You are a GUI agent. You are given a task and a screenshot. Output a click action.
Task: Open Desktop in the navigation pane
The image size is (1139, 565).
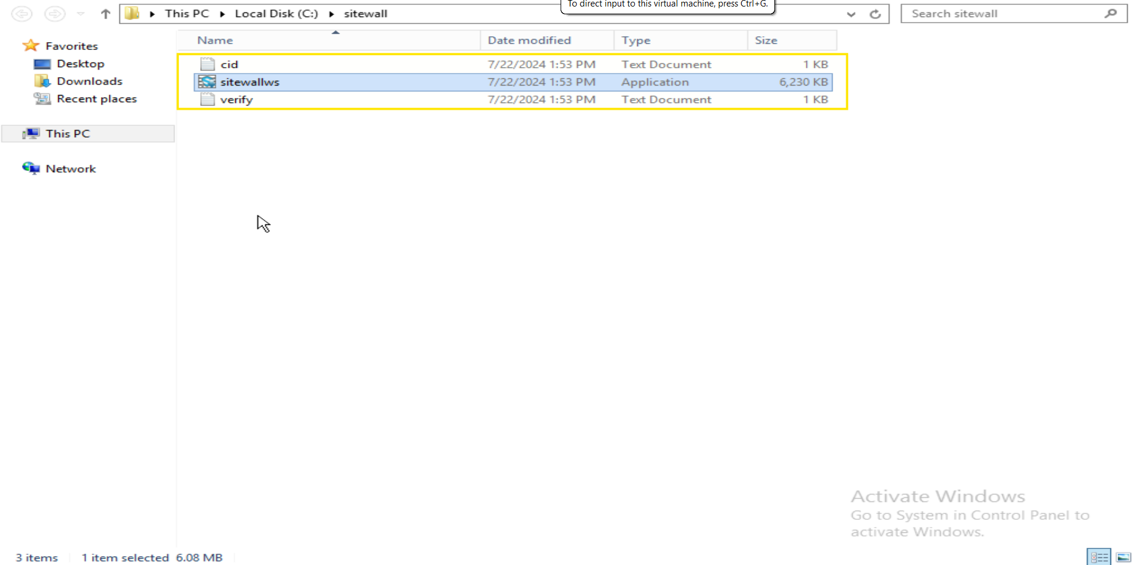click(x=81, y=64)
